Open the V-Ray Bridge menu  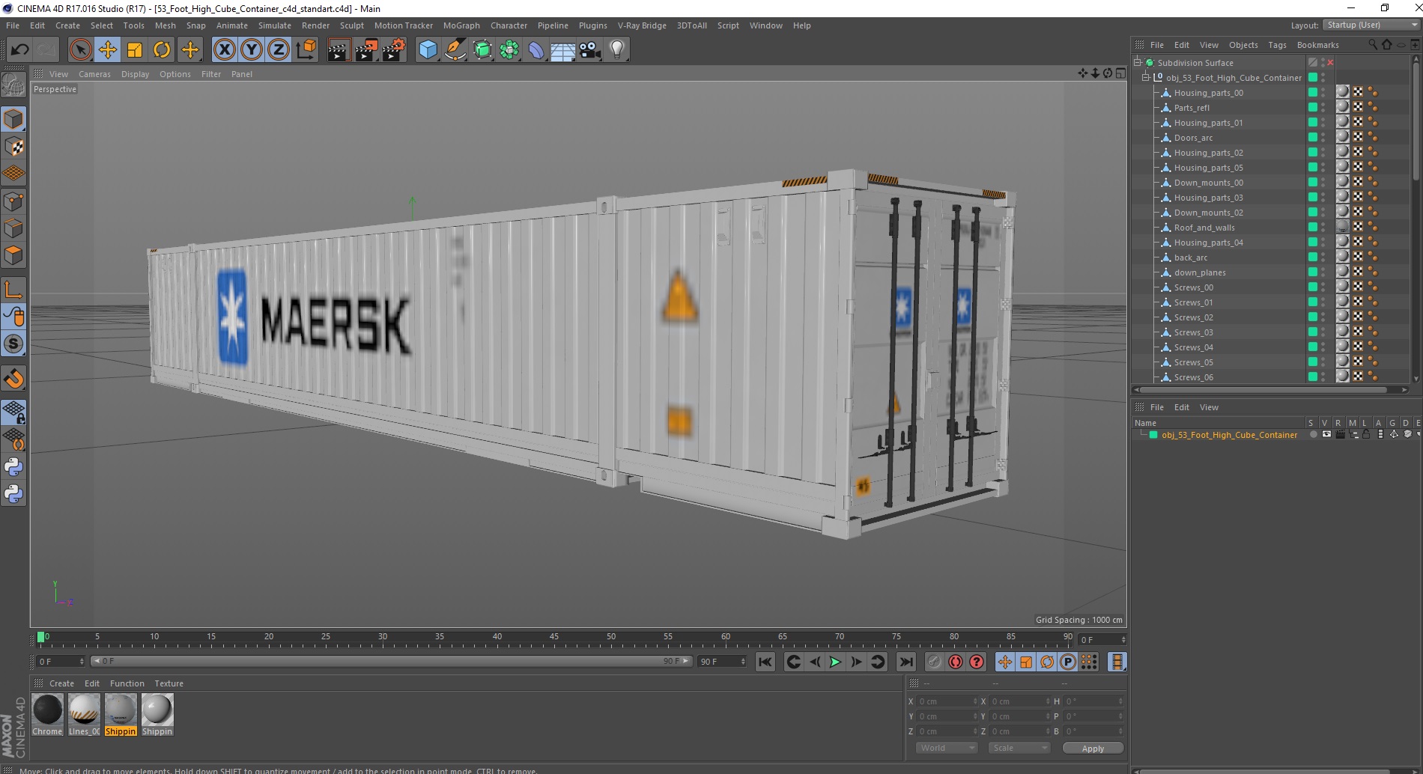[642, 25]
